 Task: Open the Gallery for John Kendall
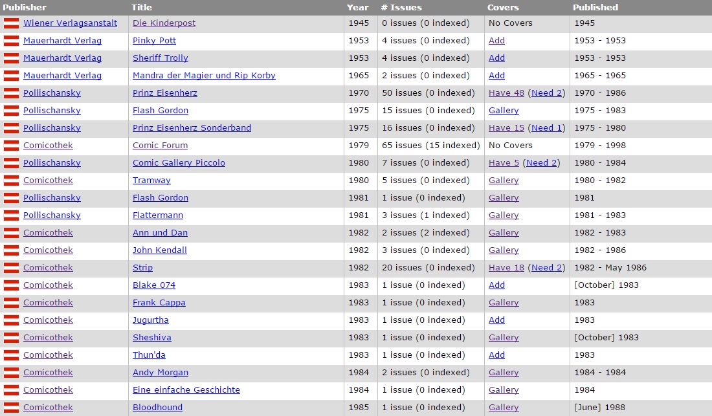(x=504, y=250)
